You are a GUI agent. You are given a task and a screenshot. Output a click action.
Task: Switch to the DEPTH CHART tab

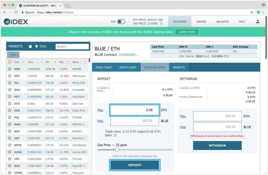[128, 67]
